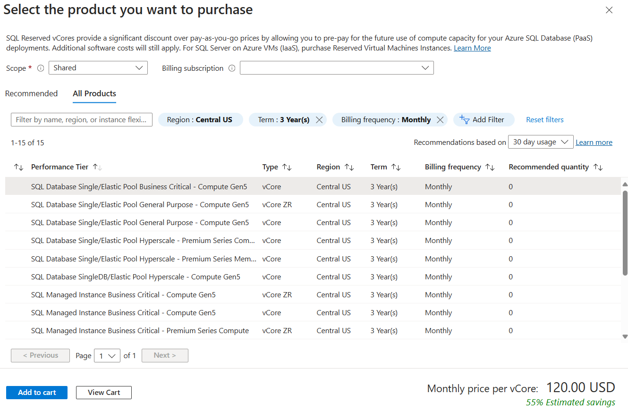Switch to the Recommended tab
This screenshot has width=628, height=411.
31,93
